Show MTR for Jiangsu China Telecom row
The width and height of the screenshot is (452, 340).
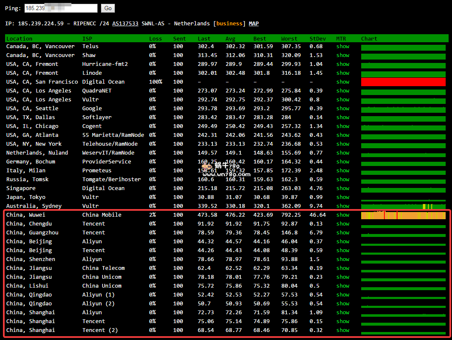[x=343, y=268]
